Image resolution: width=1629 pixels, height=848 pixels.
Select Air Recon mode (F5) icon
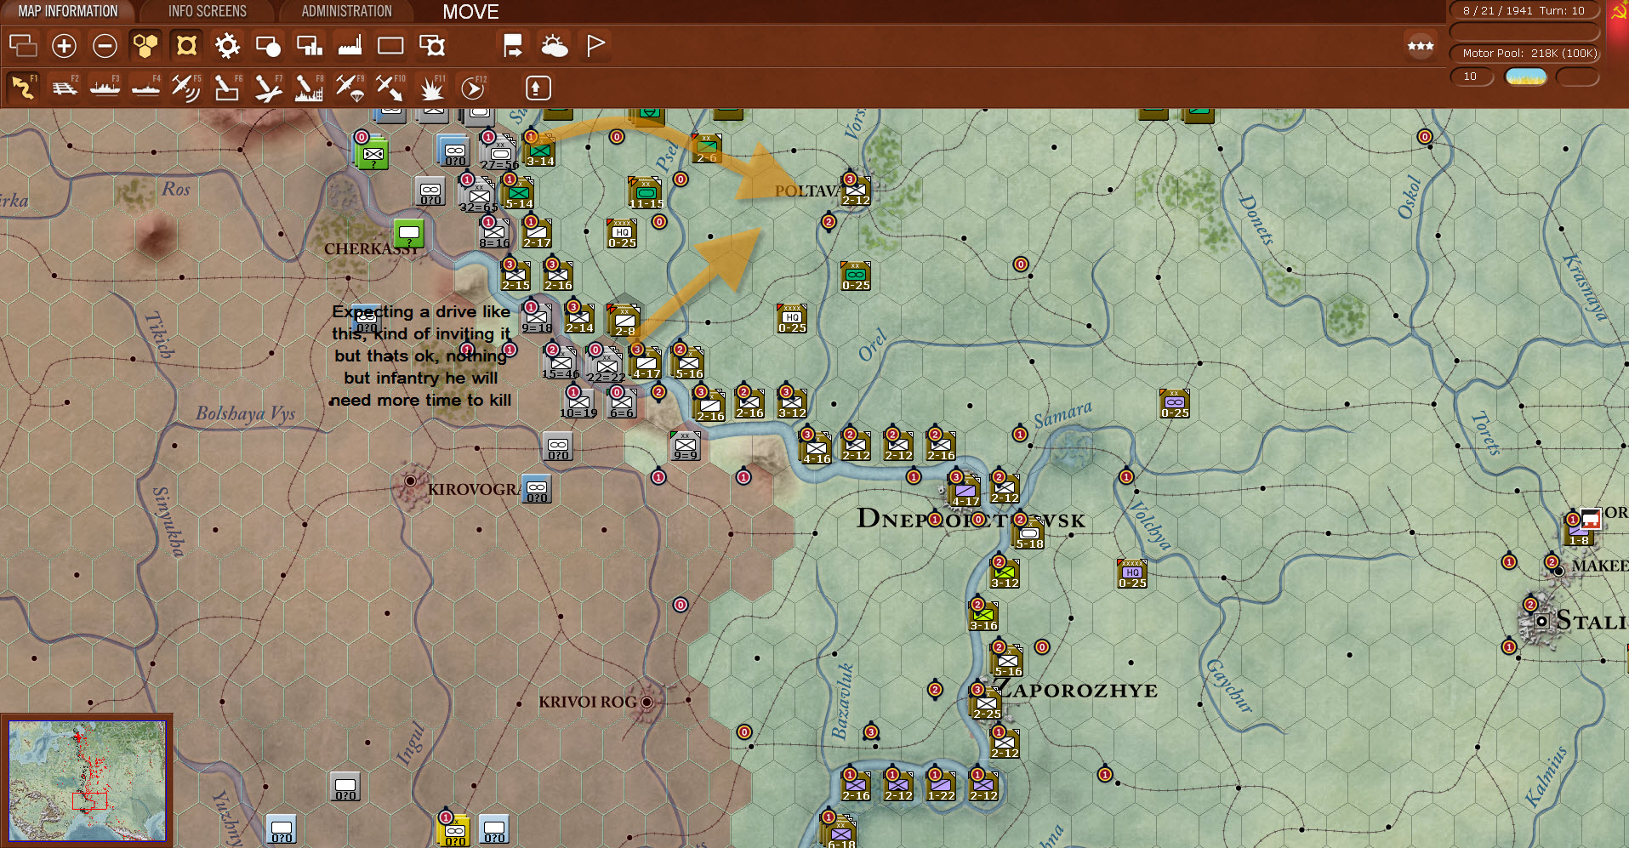(x=186, y=88)
